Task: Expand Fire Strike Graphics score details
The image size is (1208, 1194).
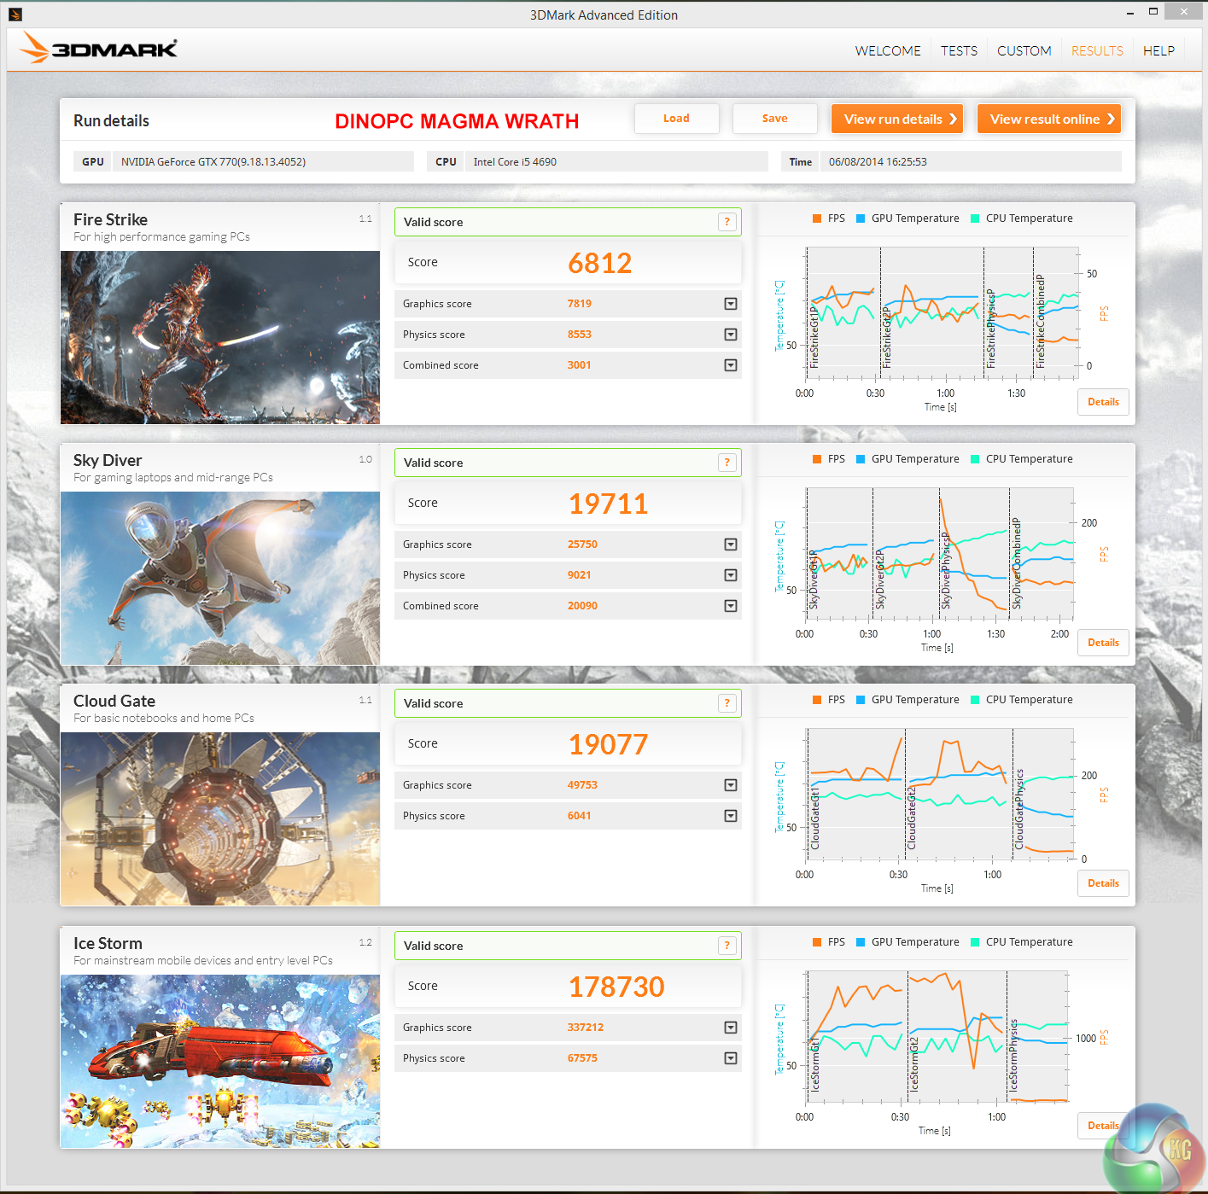Action: coord(731,304)
